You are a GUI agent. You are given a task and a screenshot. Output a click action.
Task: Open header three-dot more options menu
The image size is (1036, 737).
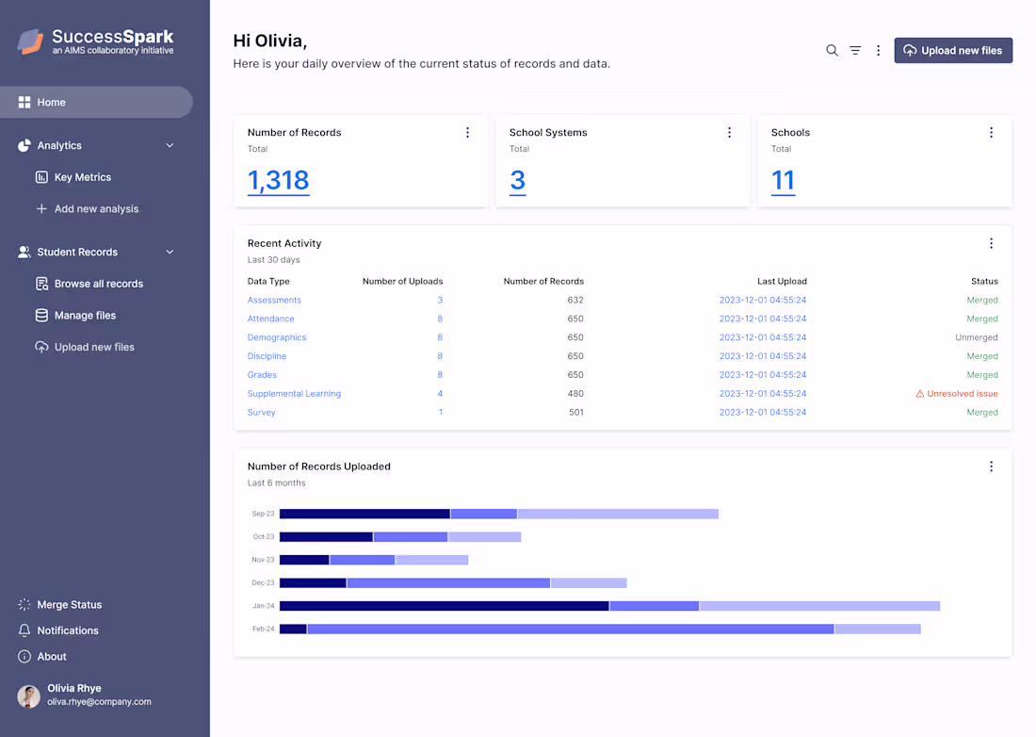(x=878, y=51)
